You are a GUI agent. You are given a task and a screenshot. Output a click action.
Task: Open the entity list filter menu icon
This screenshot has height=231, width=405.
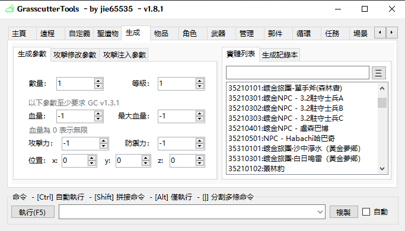(x=379, y=73)
